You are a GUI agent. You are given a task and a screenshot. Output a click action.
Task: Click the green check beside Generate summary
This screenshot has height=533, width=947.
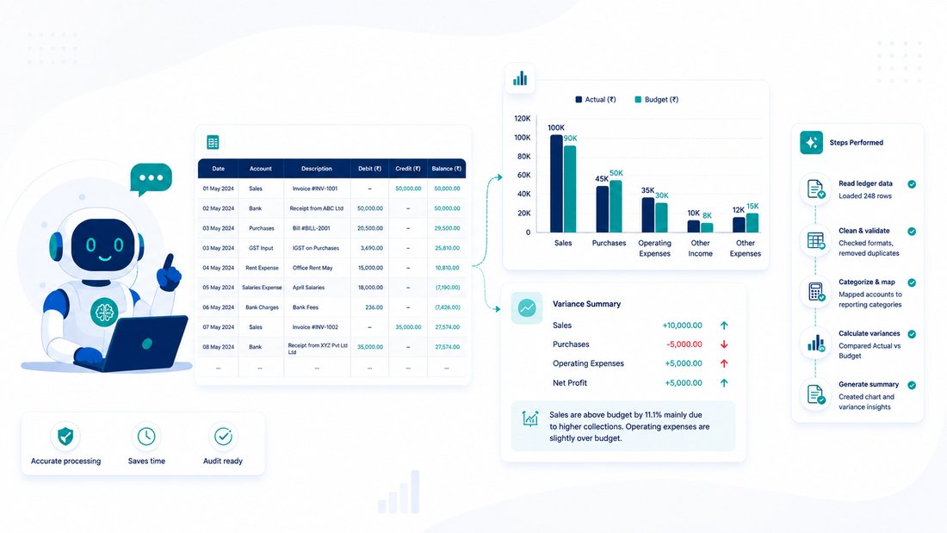[912, 385]
